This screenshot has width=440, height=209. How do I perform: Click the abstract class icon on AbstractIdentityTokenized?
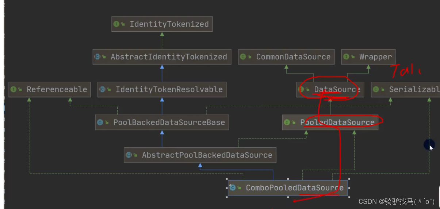coord(97,57)
